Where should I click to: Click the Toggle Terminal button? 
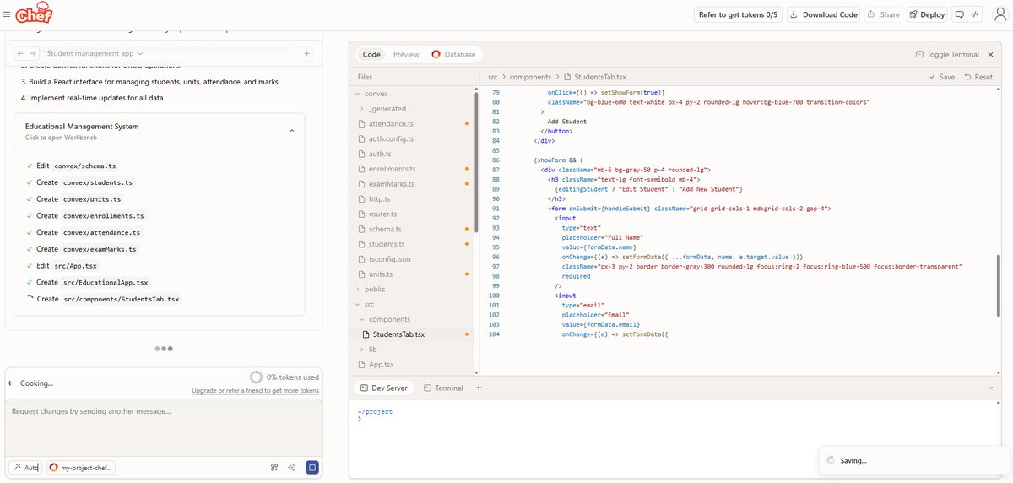(x=947, y=54)
